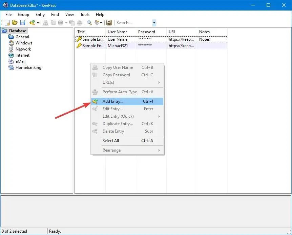Open the Add Entry toolbar dropdown arrow
Image resolution: width=292 pixels, height=235 pixels.
point(38,23)
